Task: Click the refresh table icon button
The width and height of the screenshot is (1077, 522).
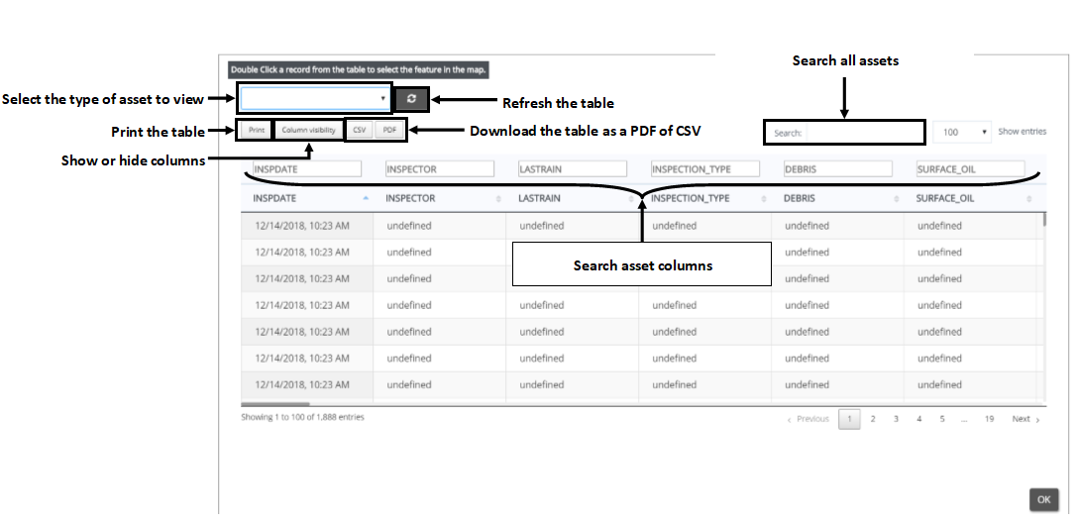Action: (x=412, y=99)
